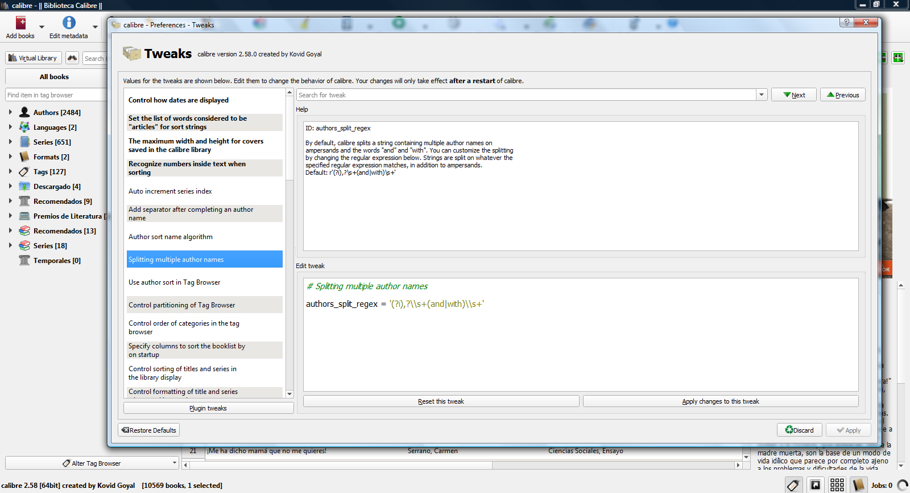Click the Plugin tweaks button
Viewport: 910px width, 493px height.
click(x=208, y=408)
